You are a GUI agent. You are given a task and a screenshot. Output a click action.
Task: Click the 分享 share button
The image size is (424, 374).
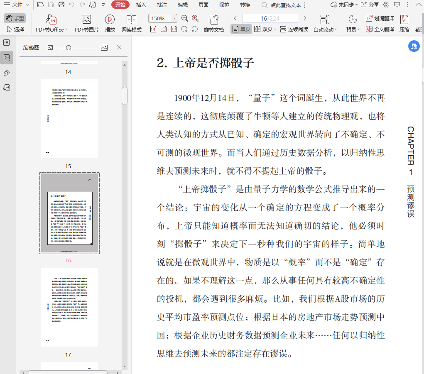[370, 5]
